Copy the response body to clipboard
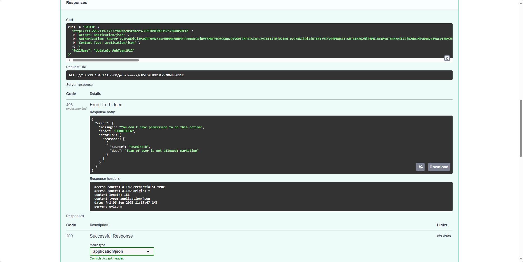This screenshot has height=262, width=523. [420, 167]
